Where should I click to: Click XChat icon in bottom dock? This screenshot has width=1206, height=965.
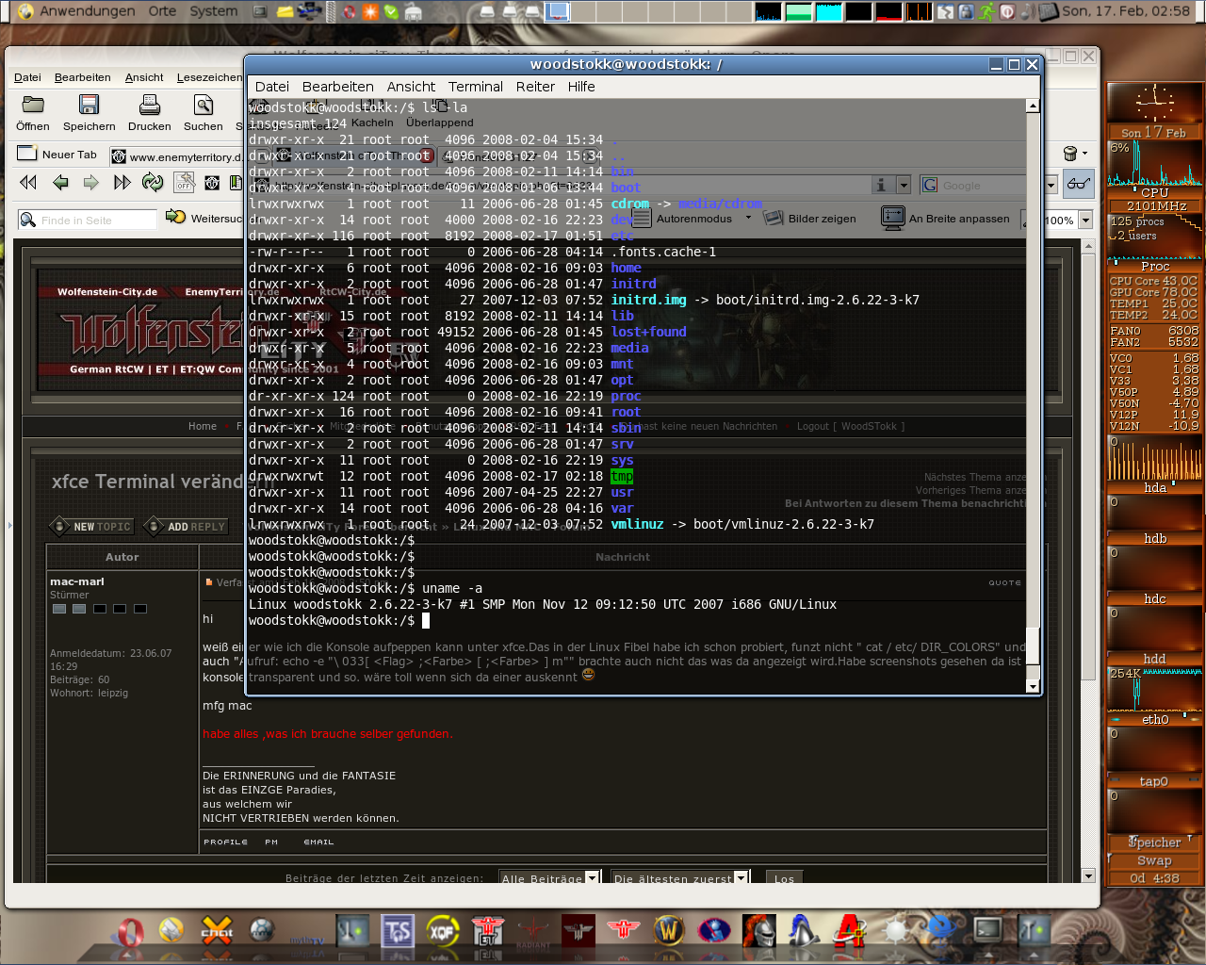(217, 932)
